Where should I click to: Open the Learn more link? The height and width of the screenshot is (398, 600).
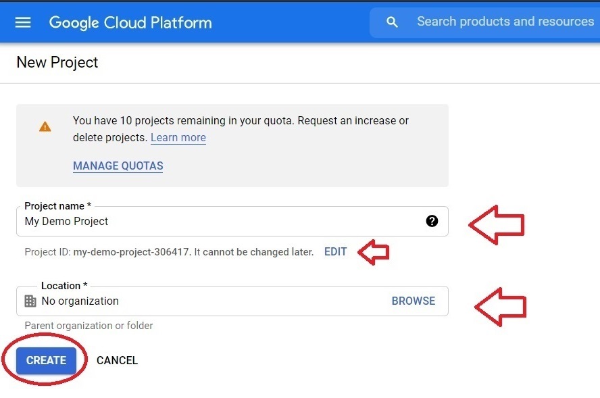pos(178,137)
